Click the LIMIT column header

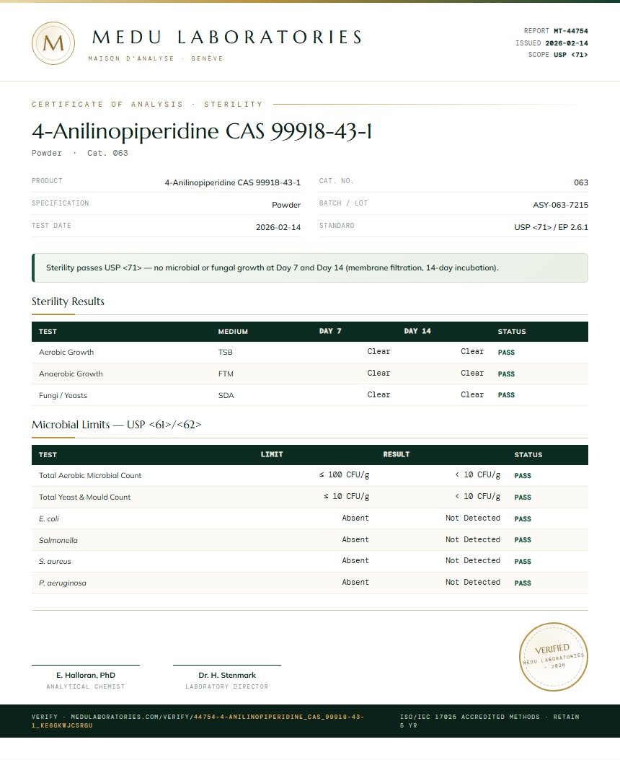[272, 454]
